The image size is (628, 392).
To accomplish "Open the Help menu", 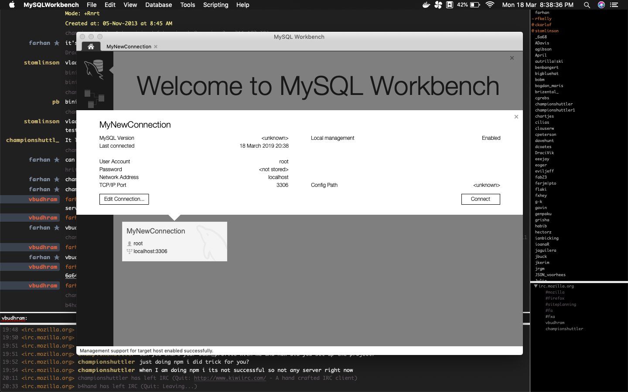I will 242,5.
